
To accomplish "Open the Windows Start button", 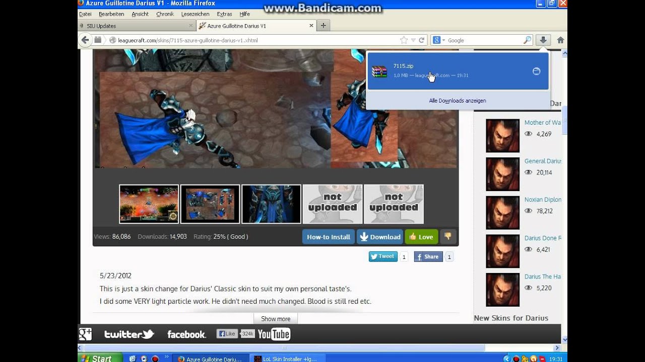I will point(100,358).
